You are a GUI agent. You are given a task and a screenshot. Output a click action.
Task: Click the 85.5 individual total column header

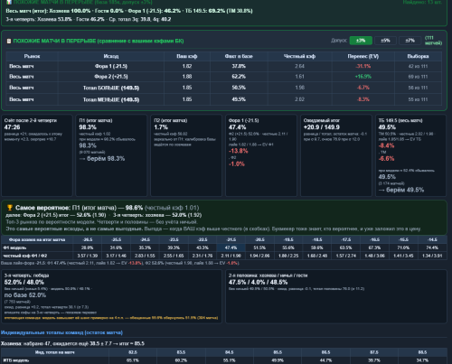278,352
